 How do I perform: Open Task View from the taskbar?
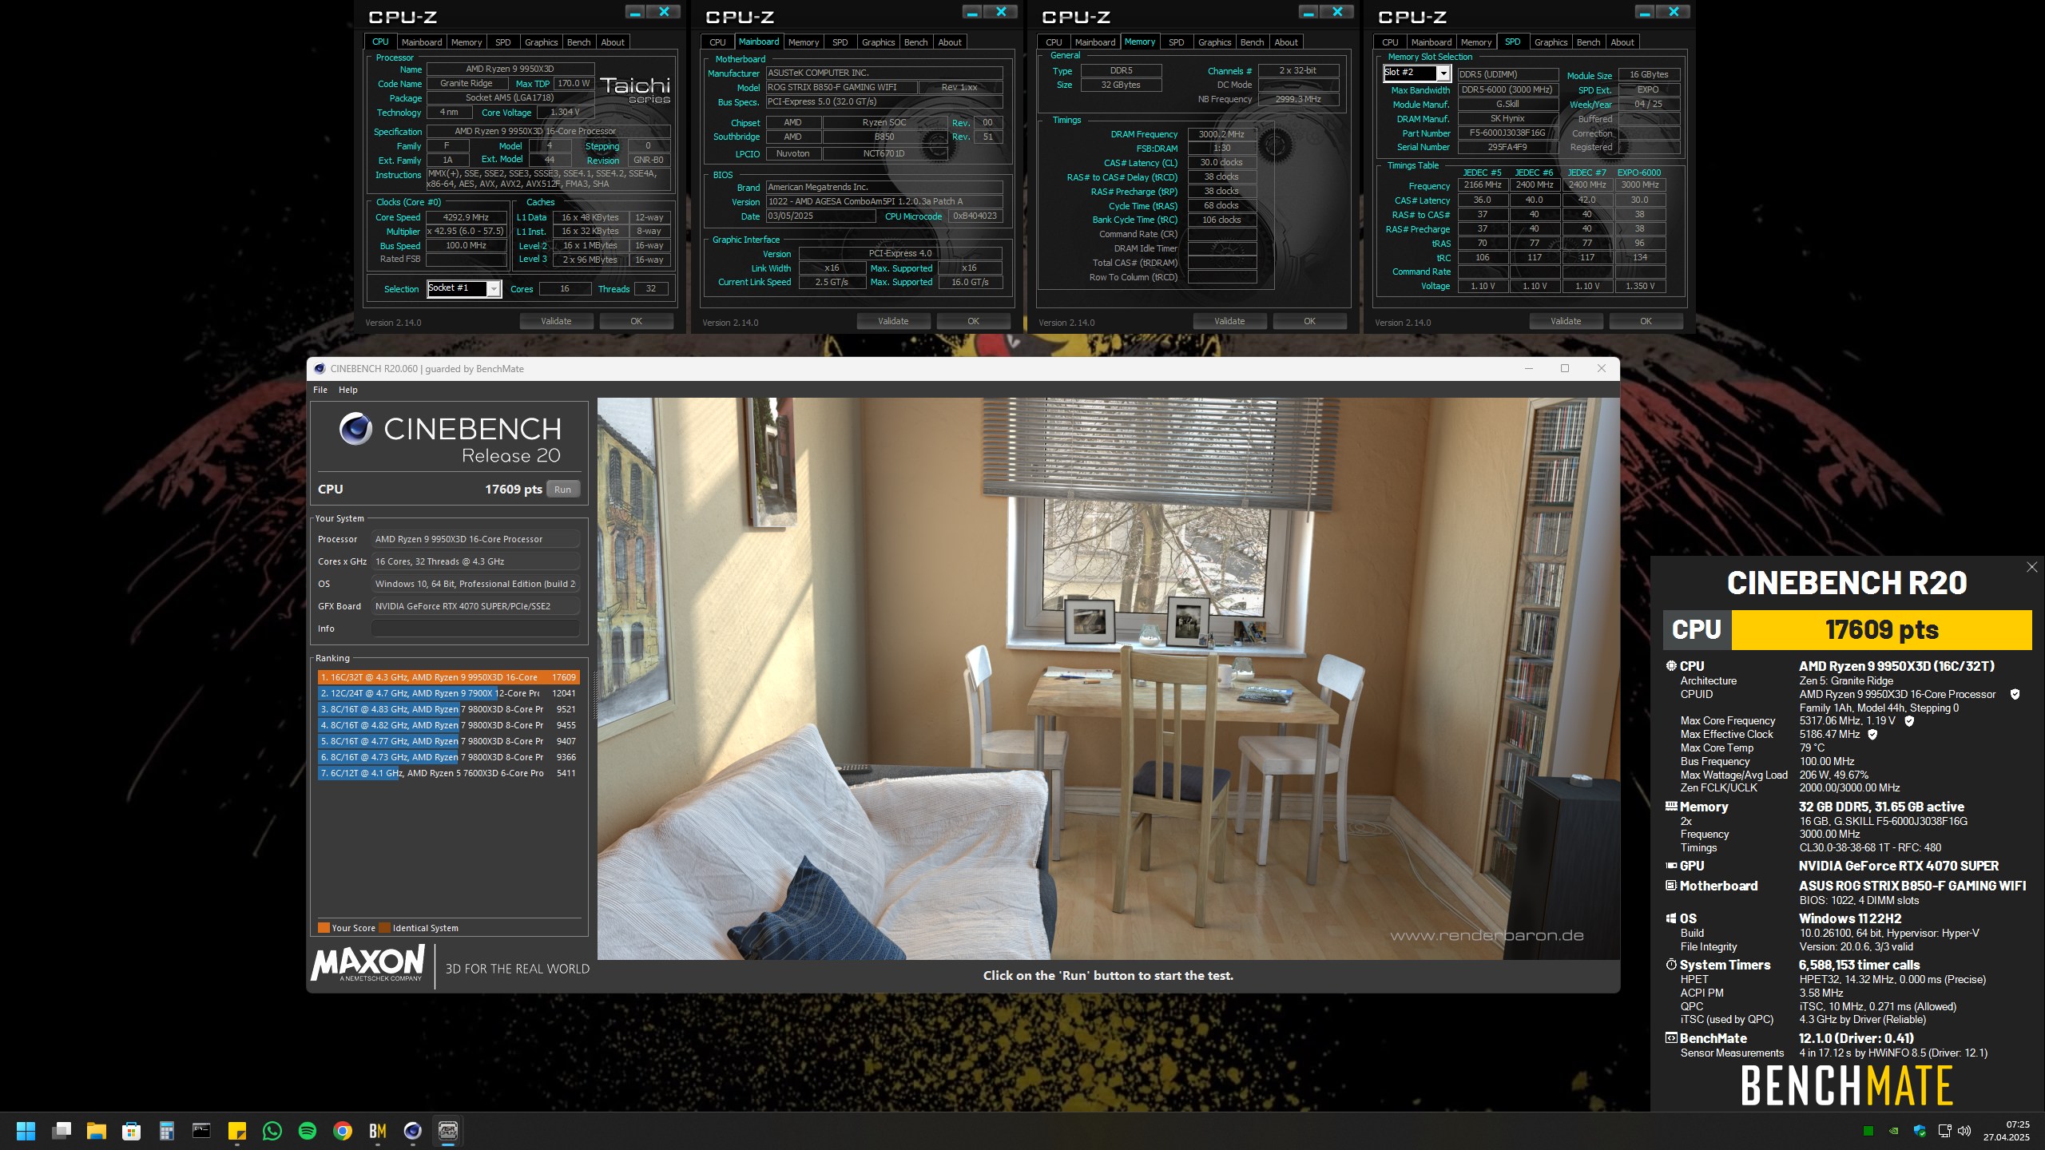62,1131
